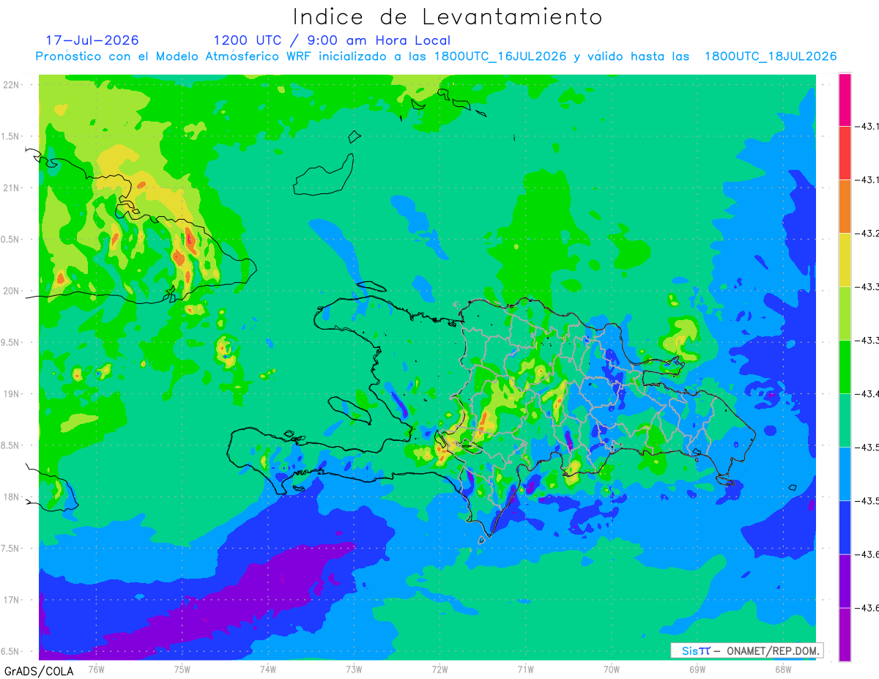
Task: Click the yellow swatch in the color bar
Action: (x=845, y=260)
